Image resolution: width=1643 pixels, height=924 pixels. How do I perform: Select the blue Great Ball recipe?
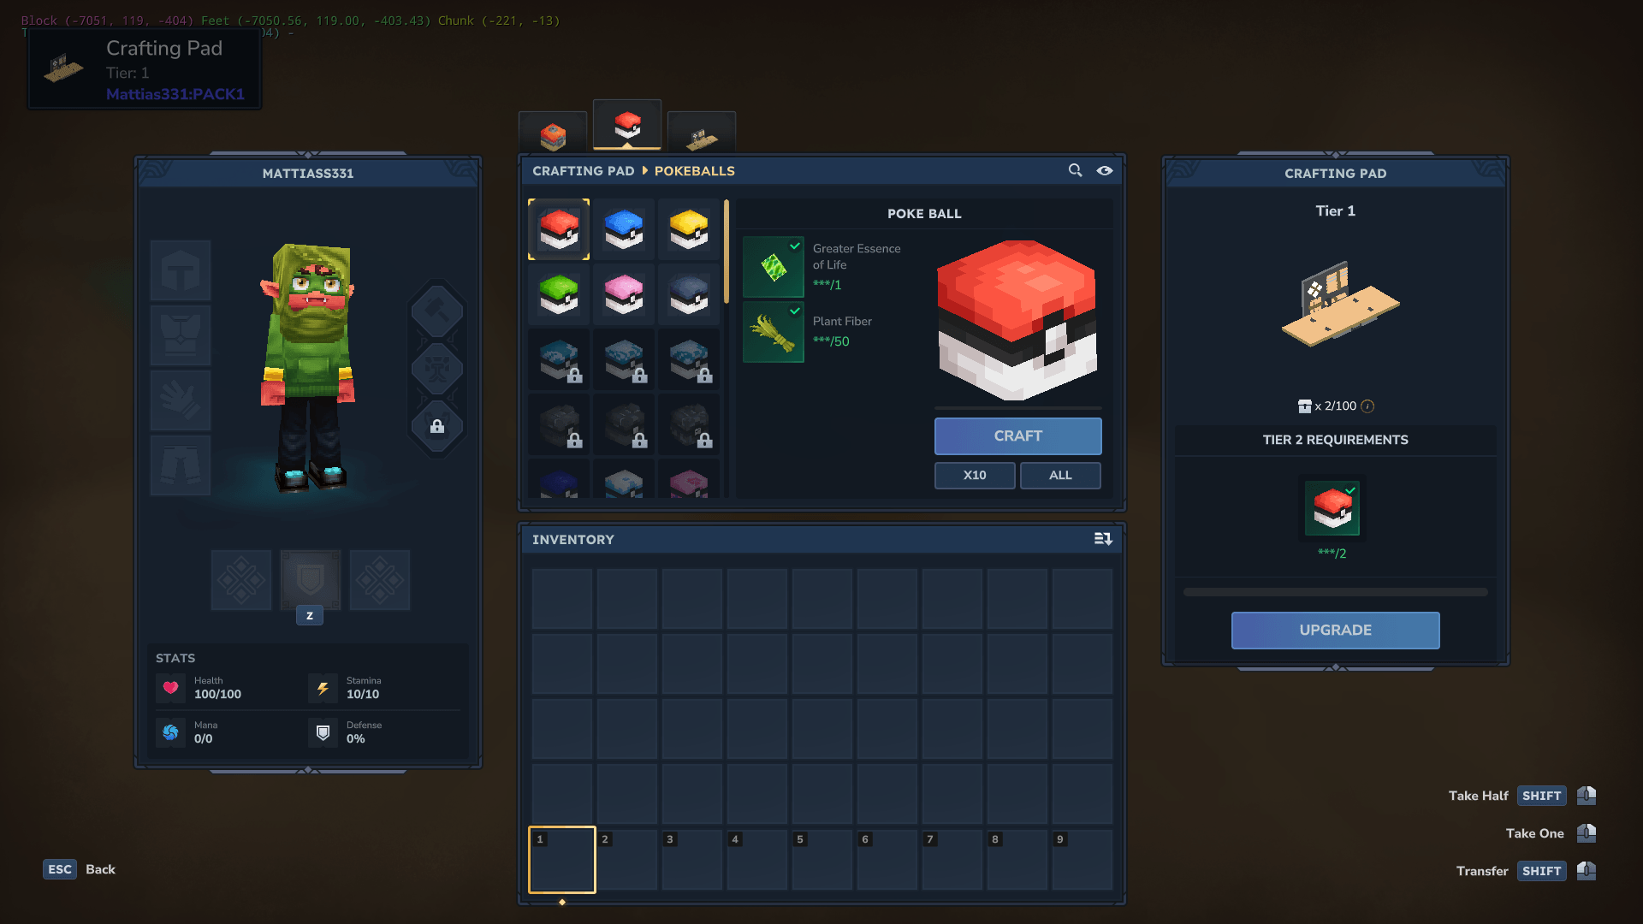point(624,229)
